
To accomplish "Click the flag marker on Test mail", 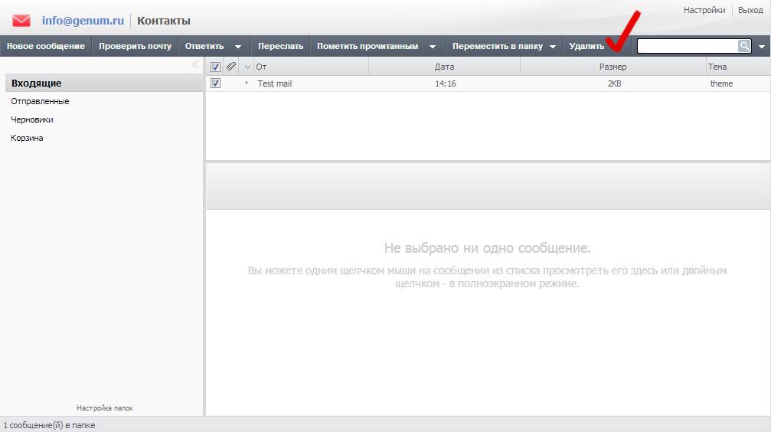I will tap(247, 83).
